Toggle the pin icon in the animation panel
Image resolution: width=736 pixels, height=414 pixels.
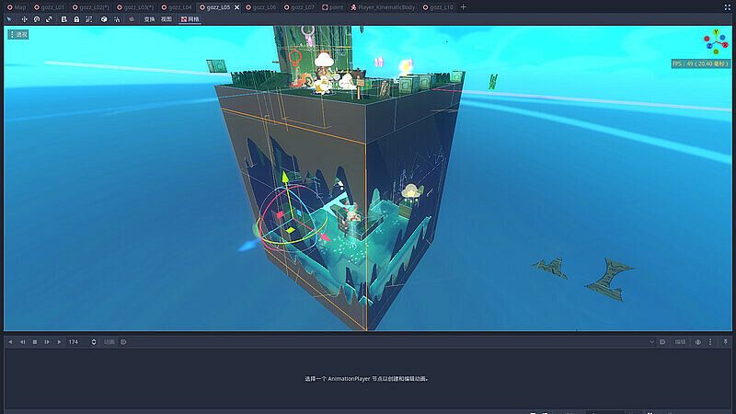725,341
